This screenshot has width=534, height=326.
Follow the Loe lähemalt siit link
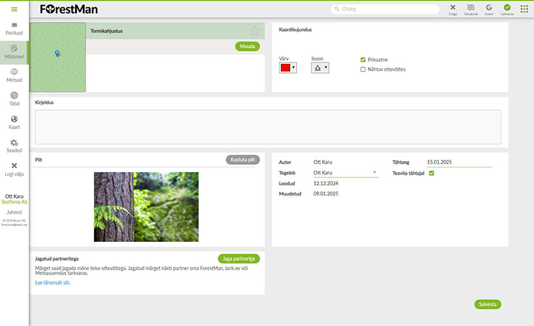click(52, 283)
